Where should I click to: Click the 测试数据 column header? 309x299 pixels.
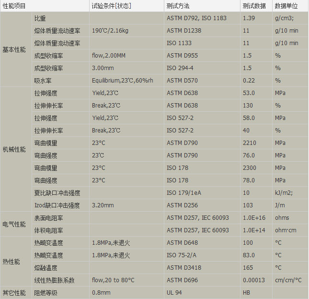(256, 6)
